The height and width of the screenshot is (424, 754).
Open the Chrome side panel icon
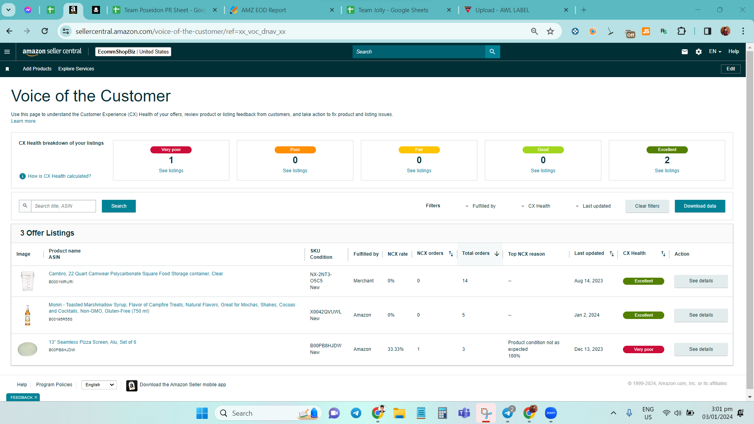click(707, 31)
